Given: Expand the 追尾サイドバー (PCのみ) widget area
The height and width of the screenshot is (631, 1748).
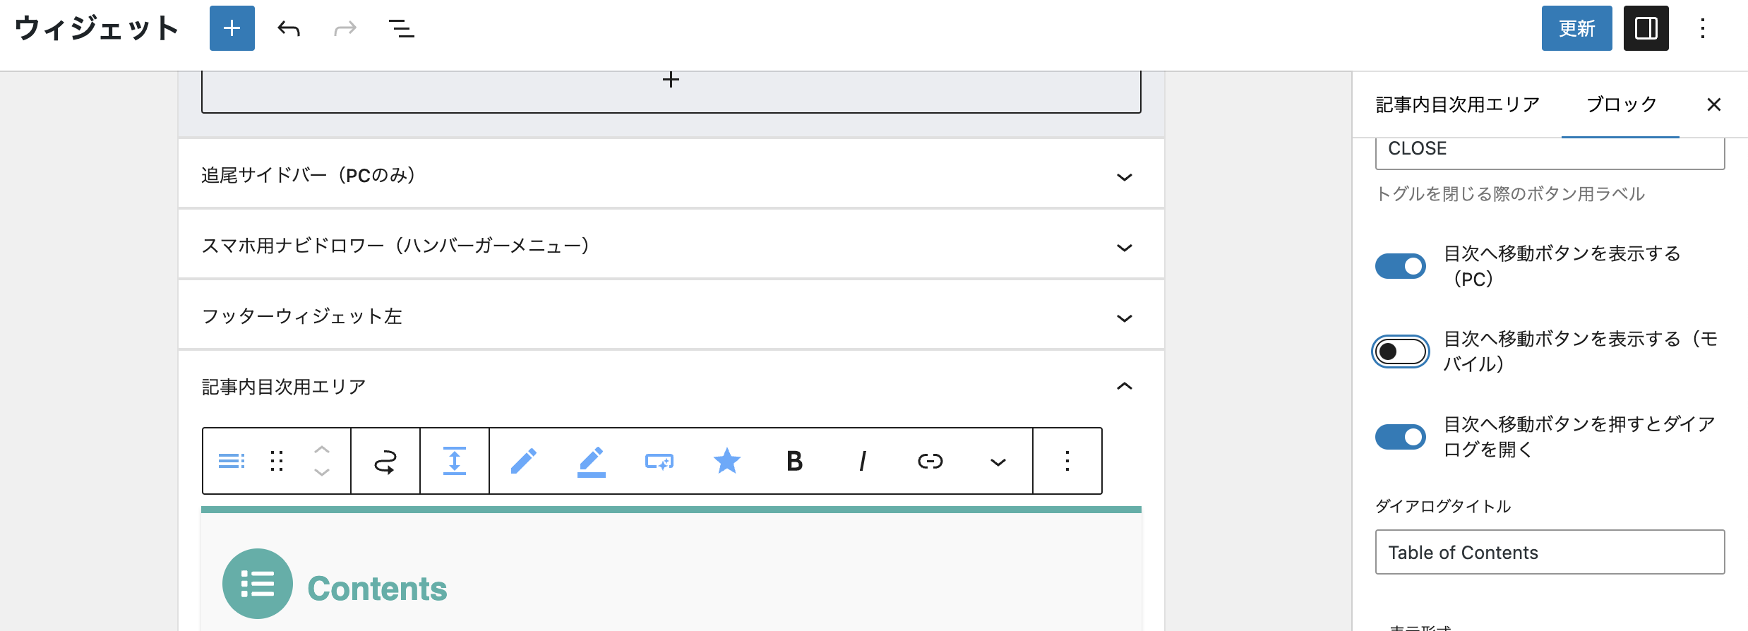Looking at the screenshot, I should tap(671, 174).
